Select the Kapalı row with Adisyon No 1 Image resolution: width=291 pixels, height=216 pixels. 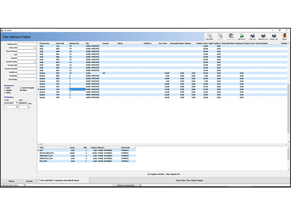[x=163, y=97]
